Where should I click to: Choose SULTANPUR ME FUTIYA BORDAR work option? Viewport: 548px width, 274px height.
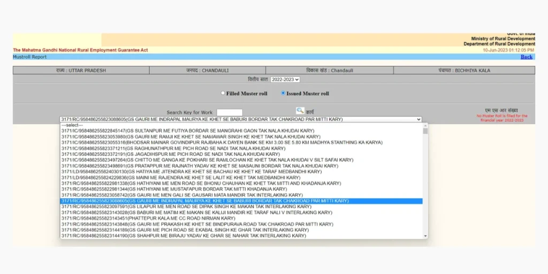[241, 131]
